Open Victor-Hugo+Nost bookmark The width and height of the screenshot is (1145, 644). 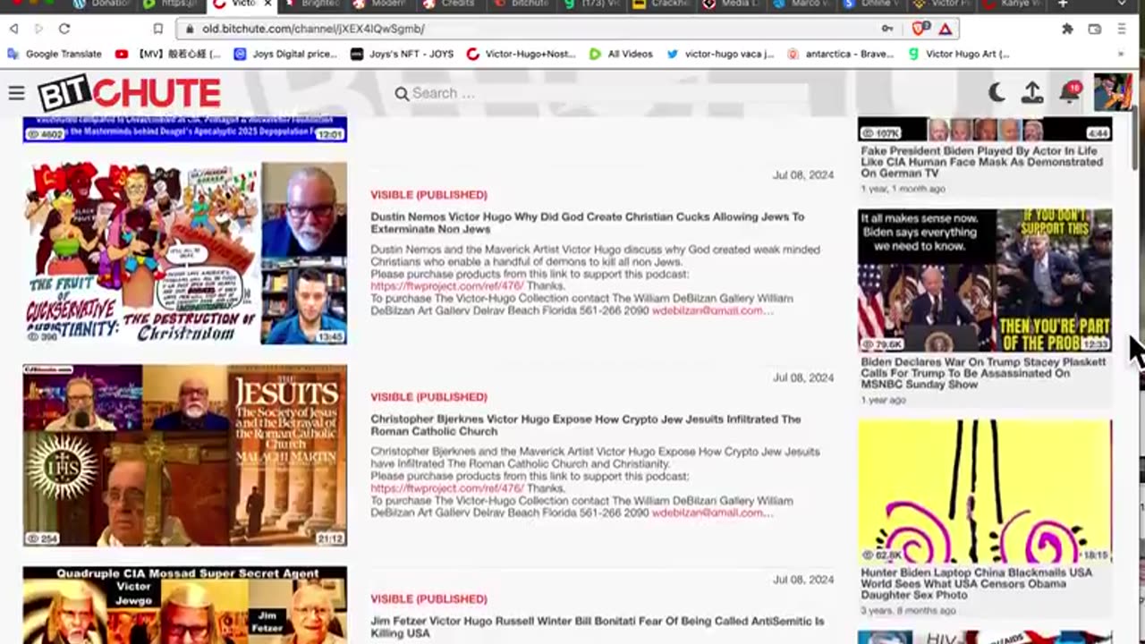tap(522, 54)
